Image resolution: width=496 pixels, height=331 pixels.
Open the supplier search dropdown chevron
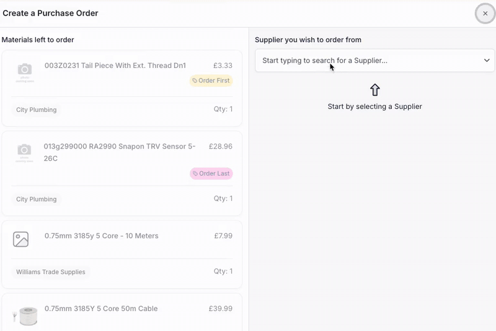487,61
